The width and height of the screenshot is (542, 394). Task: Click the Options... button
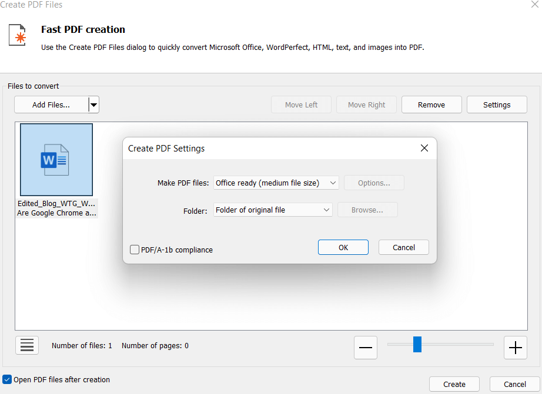point(374,183)
